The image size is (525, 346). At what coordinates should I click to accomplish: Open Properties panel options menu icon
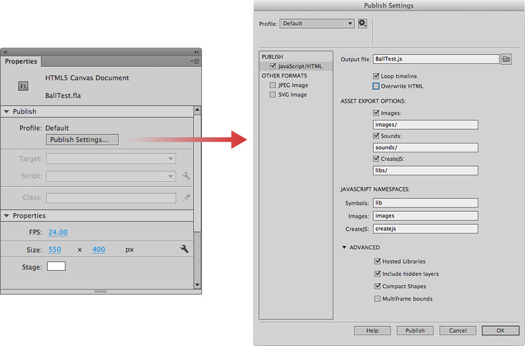tap(195, 61)
